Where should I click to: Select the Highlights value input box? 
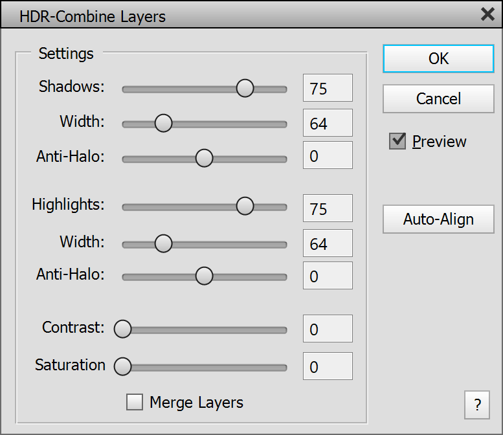click(x=328, y=208)
